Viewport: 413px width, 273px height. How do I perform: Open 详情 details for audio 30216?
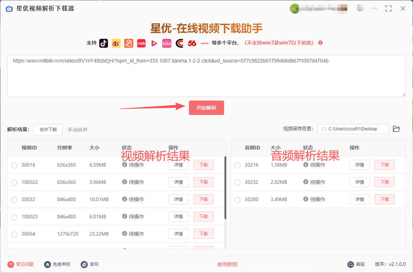pyautogui.click(x=360, y=165)
